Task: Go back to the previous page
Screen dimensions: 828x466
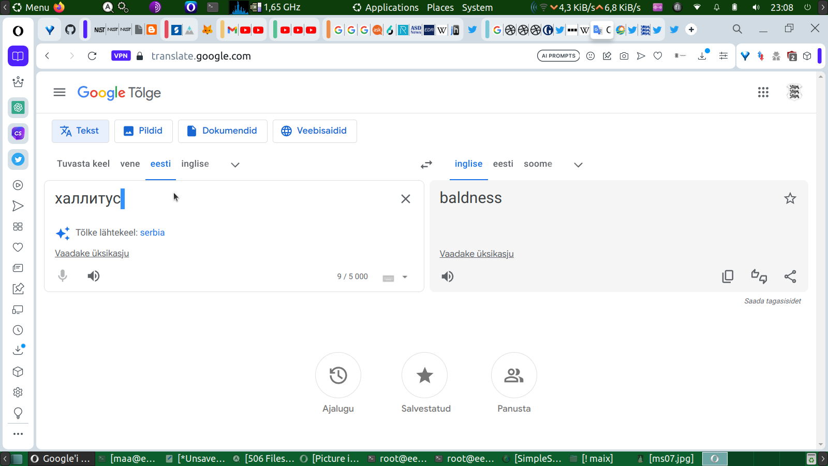Action: pos(47,56)
